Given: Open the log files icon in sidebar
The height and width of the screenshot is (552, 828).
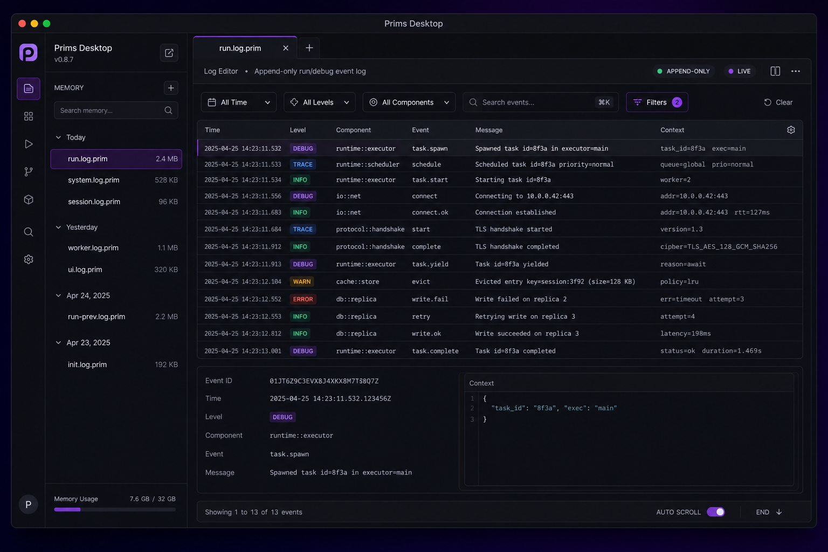Looking at the screenshot, I should [x=29, y=88].
